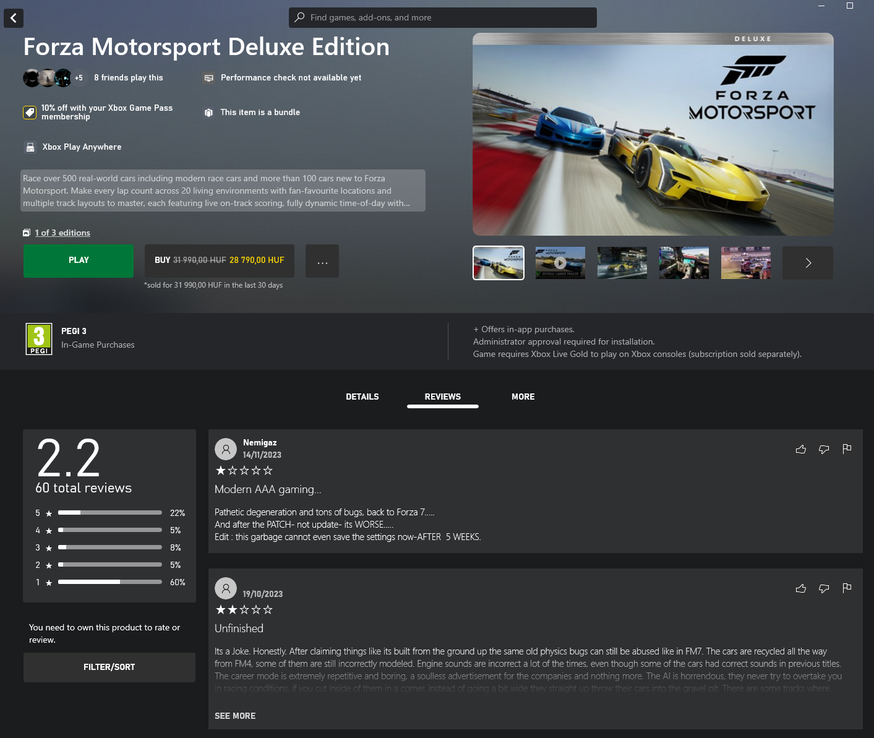Filter reviews by 2 star bar

coord(110,565)
